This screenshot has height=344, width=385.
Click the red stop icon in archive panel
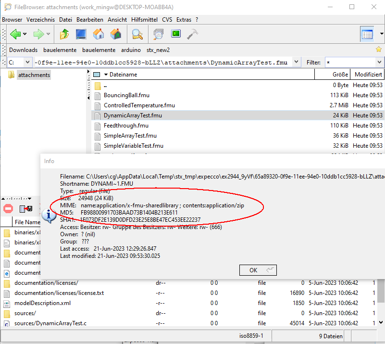(x=8, y=208)
